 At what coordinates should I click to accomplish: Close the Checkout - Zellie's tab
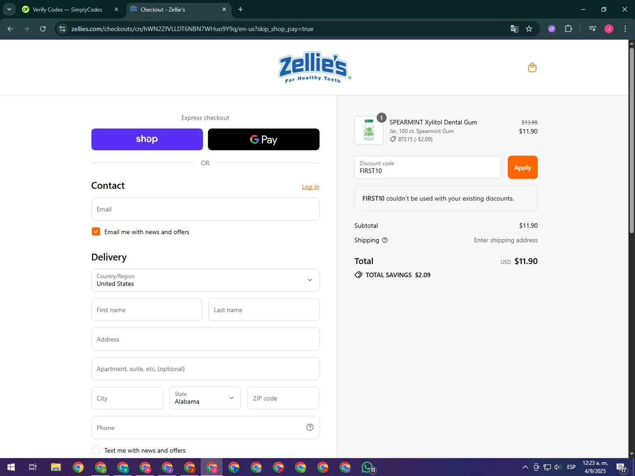[224, 9]
